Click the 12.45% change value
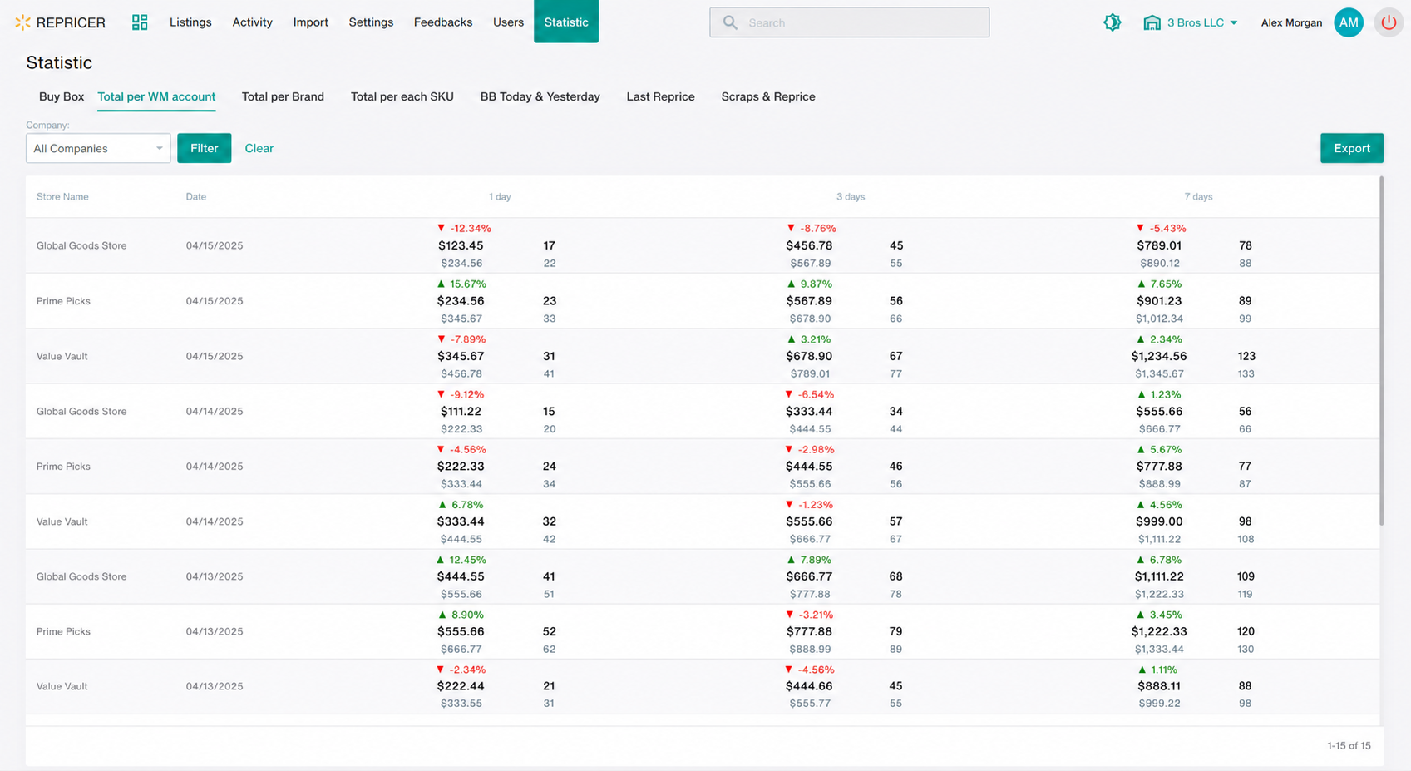The height and width of the screenshot is (771, 1411). (468, 560)
